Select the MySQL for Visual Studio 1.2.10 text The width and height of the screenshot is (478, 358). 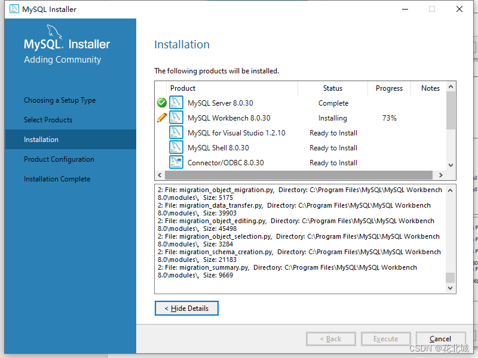point(237,133)
